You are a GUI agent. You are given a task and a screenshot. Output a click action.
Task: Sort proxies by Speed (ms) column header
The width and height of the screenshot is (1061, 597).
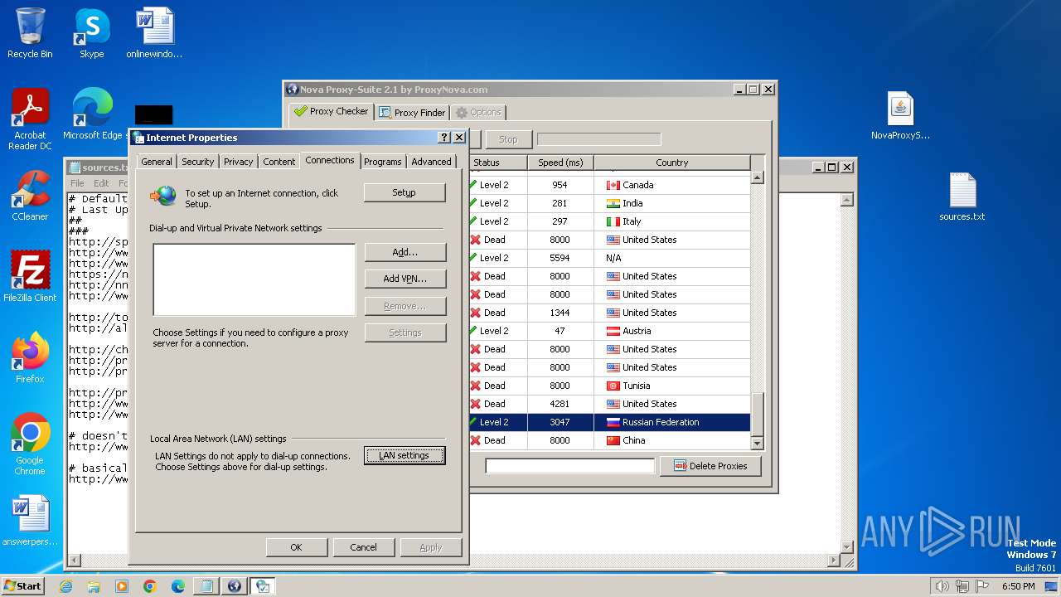tap(560, 163)
